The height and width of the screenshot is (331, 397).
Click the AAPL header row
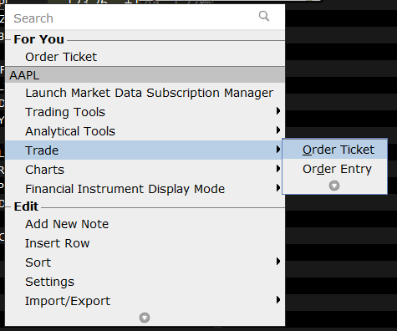coord(145,75)
